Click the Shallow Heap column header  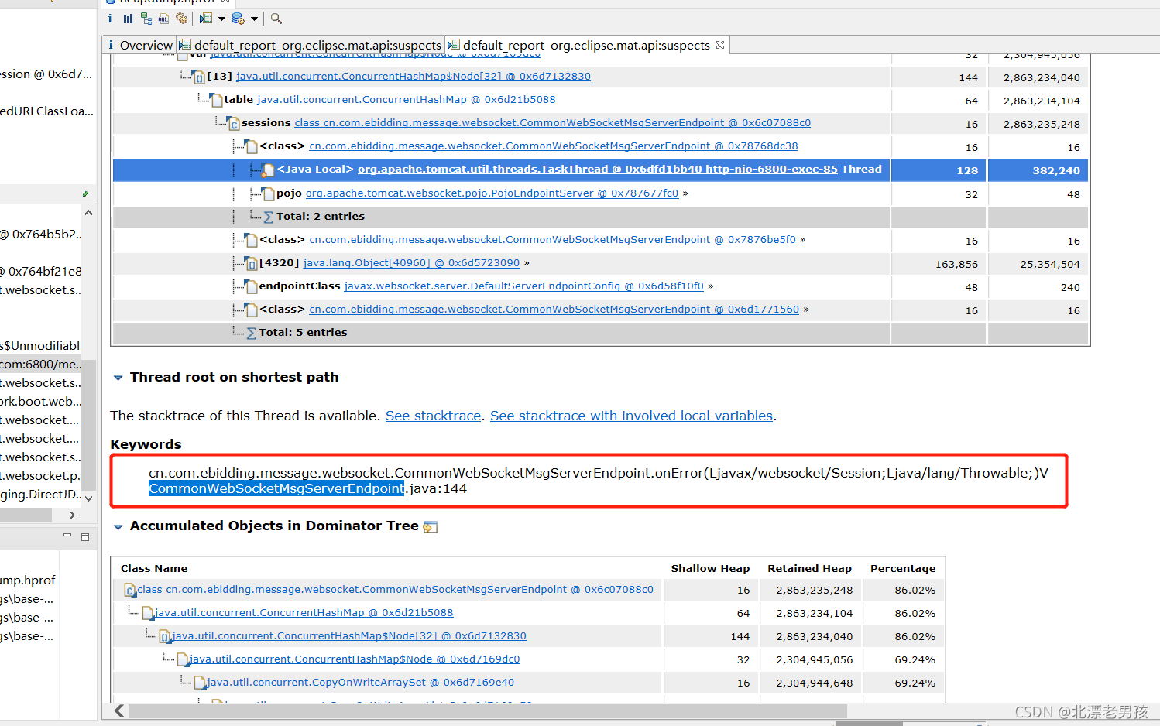tap(710, 568)
